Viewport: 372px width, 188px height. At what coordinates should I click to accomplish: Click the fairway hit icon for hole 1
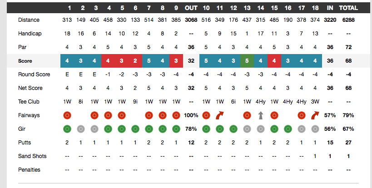[67, 115]
